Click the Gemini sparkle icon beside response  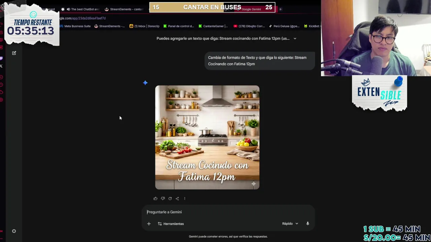point(145,83)
